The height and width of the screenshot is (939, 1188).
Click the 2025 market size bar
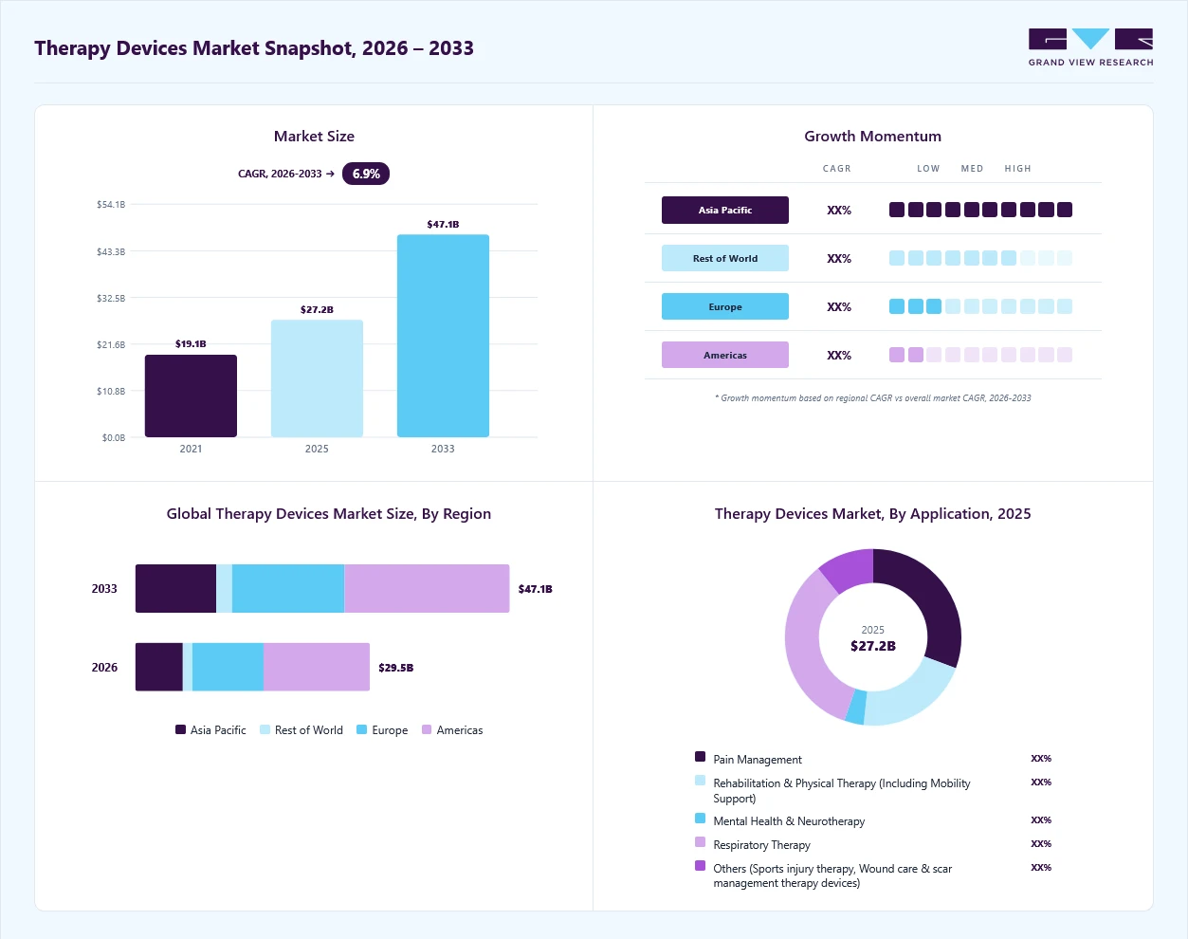click(317, 378)
